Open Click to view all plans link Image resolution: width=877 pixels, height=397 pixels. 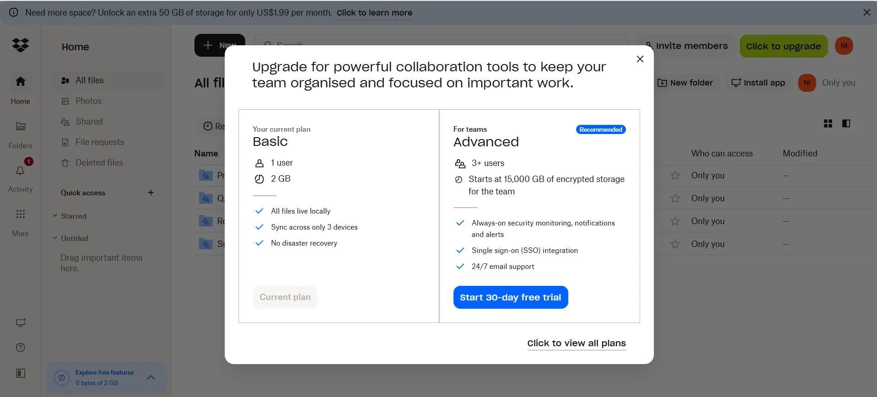click(576, 343)
